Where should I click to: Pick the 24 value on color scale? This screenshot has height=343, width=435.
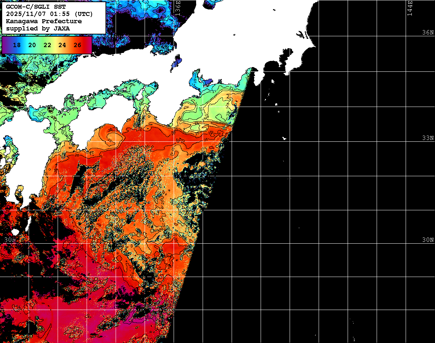pos(62,45)
